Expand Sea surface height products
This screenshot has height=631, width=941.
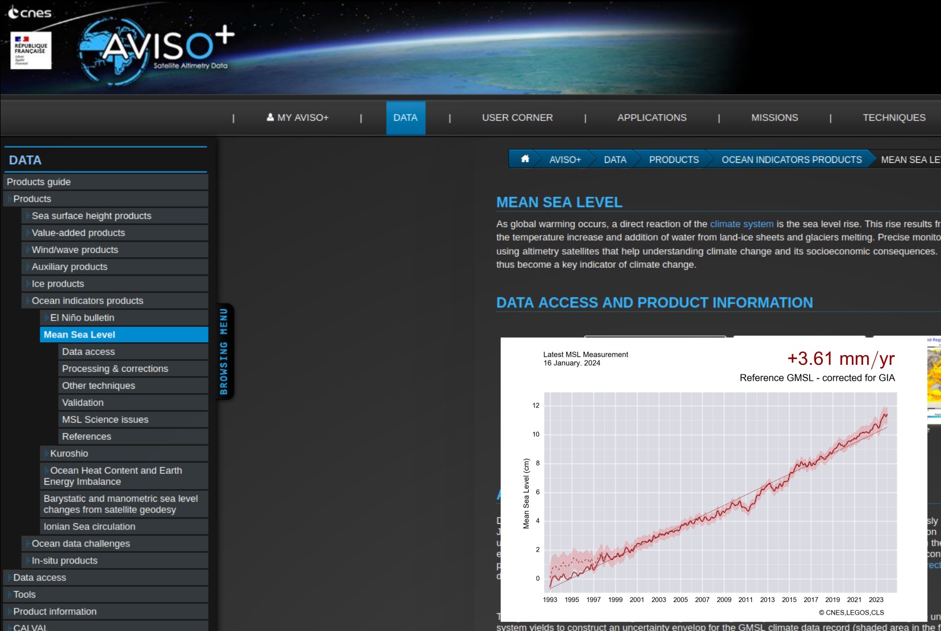[x=115, y=216]
